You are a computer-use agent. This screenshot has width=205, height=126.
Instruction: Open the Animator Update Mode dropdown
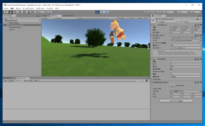pyautogui.click(x=186, y=45)
